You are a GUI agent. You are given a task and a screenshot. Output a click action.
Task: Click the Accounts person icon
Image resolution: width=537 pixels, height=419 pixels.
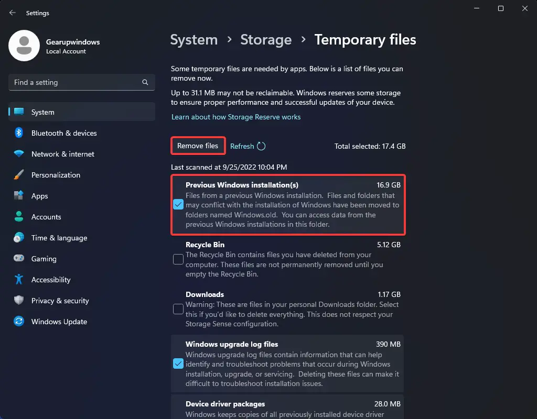(x=19, y=216)
